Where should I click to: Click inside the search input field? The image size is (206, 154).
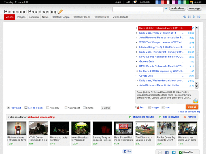138,9
